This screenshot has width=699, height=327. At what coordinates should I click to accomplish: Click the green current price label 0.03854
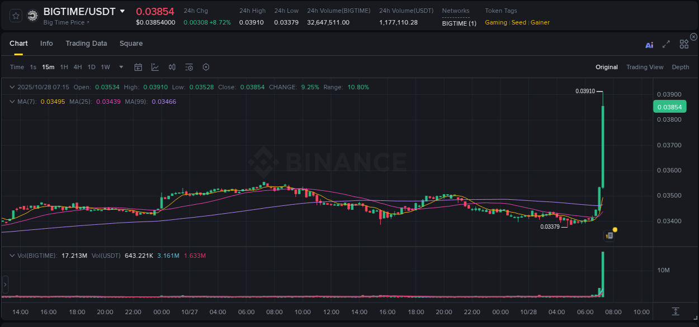click(x=669, y=106)
